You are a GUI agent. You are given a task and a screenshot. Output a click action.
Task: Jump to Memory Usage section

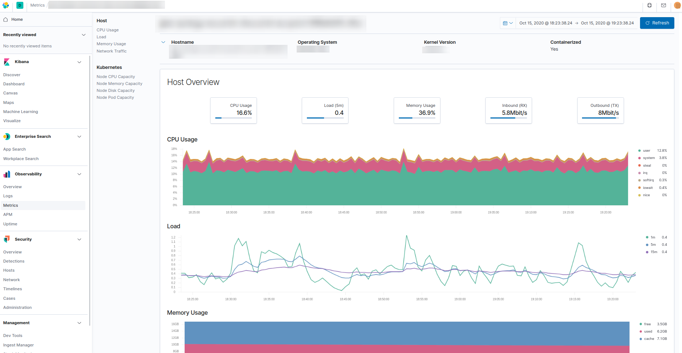pos(111,44)
